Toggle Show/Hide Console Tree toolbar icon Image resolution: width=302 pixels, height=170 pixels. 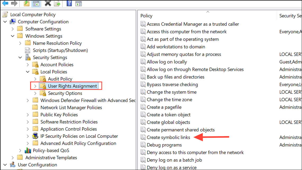coord(36,3)
